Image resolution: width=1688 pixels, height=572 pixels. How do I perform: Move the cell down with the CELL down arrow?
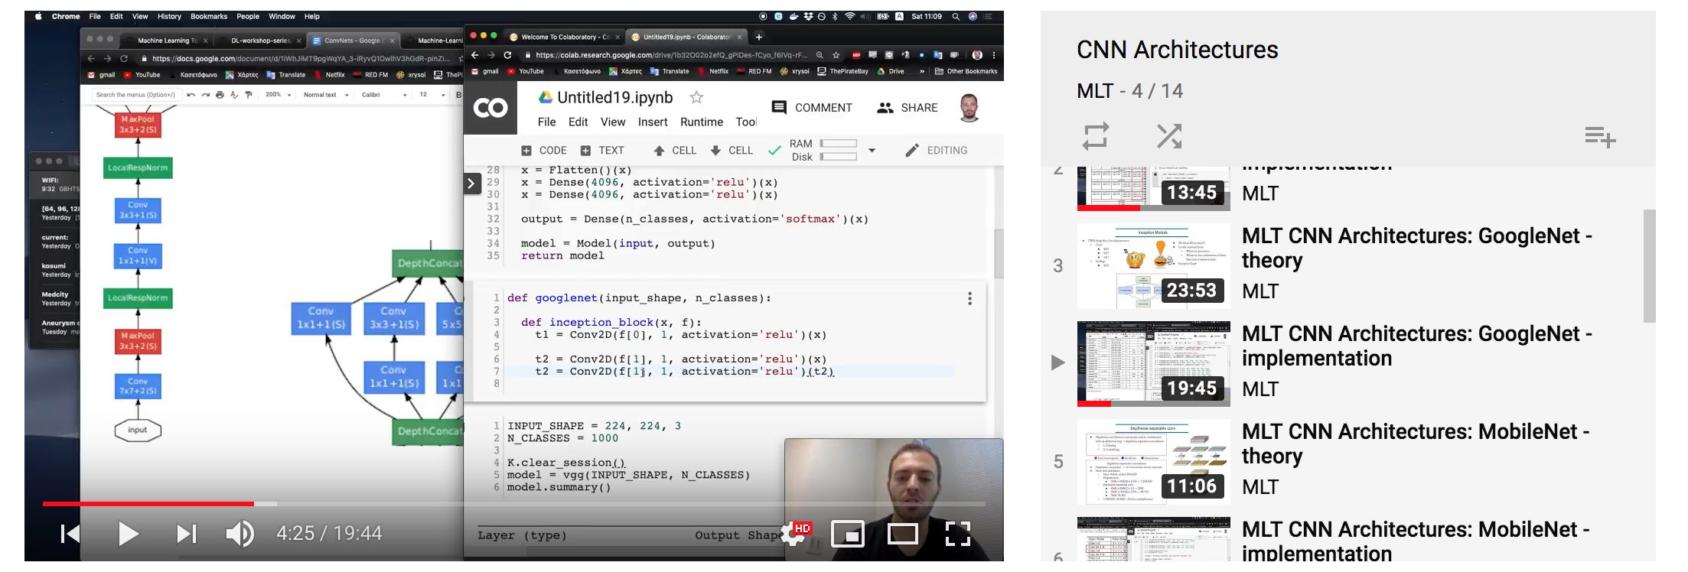(732, 151)
